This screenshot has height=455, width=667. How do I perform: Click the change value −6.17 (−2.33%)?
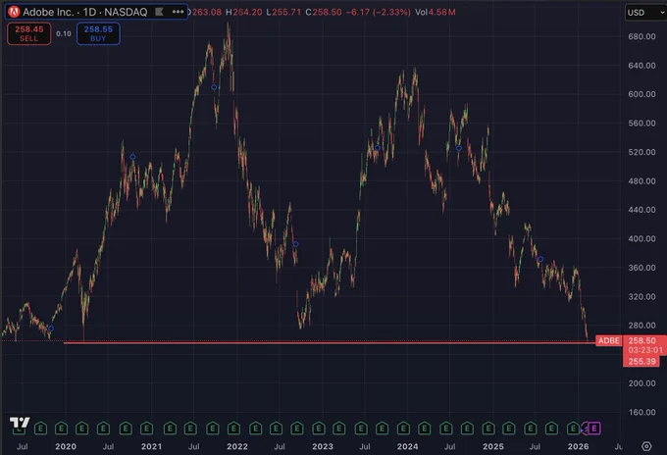point(379,12)
